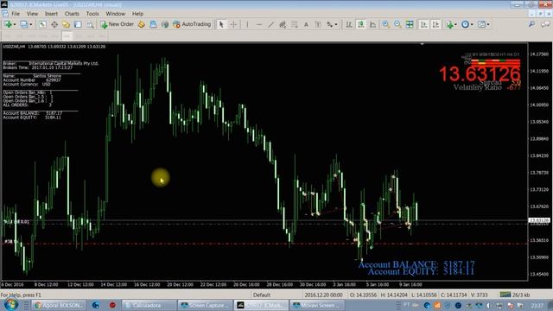
Task: Expand the dropdown arrow beside New Chart
Action: [15, 25]
